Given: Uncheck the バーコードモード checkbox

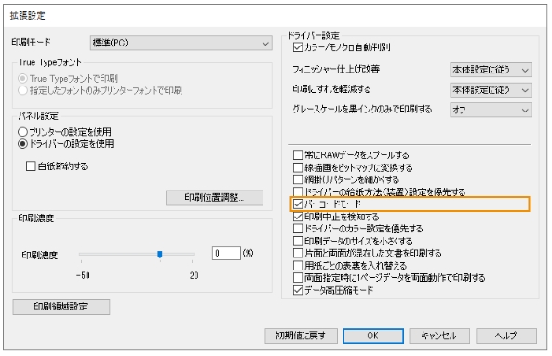Looking at the screenshot, I should tap(298, 204).
